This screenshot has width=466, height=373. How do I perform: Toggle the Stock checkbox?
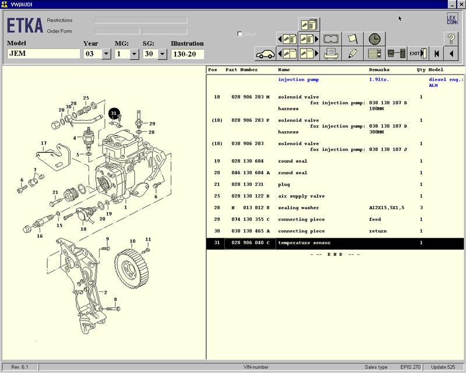(x=240, y=34)
